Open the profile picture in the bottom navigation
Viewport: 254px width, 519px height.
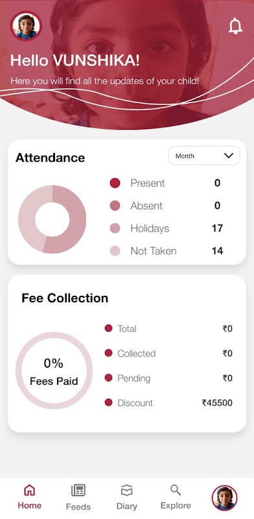click(x=224, y=498)
